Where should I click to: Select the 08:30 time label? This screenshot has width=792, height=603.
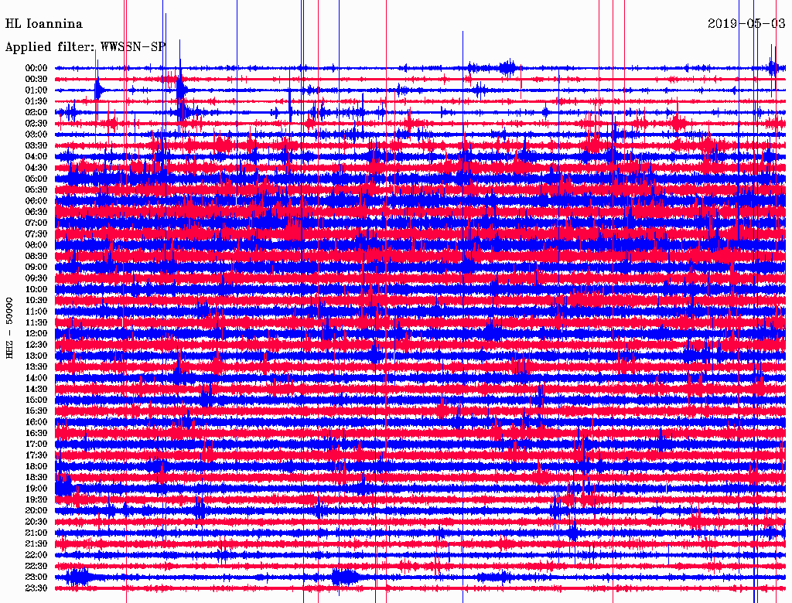click(x=36, y=257)
